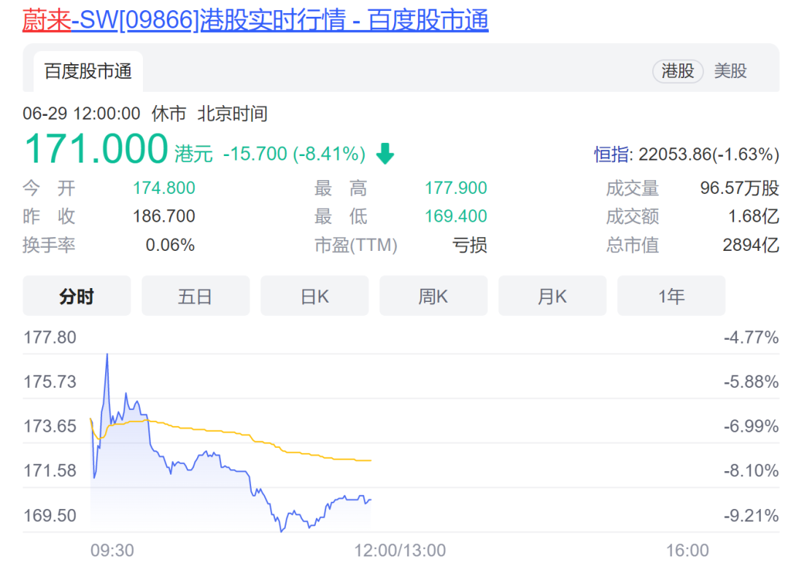The width and height of the screenshot is (788, 563).
Task: Show the 1年 chart view
Action: click(x=671, y=296)
